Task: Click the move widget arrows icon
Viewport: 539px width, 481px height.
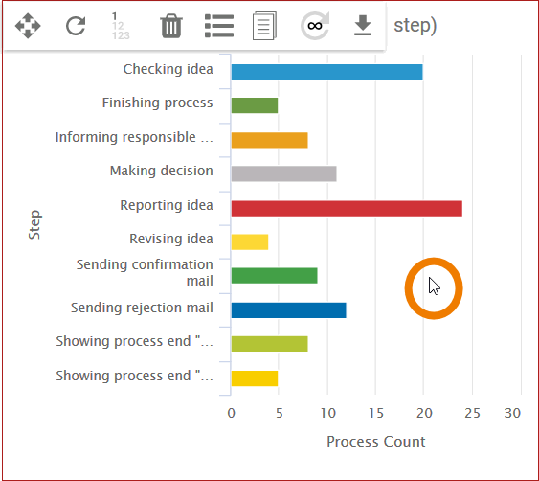Action: coord(28,26)
